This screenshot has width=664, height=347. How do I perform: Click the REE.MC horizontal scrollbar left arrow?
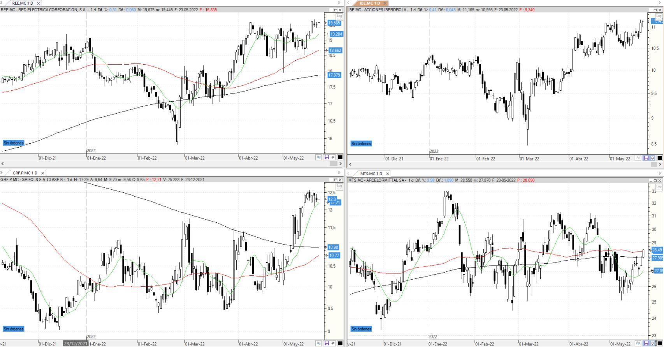coord(2,164)
